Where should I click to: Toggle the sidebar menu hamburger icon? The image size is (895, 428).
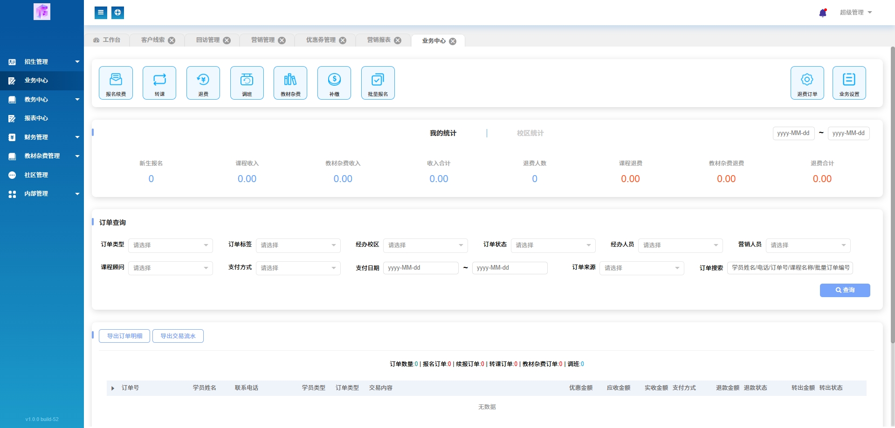pyautogui.click(x=101, y=13)
